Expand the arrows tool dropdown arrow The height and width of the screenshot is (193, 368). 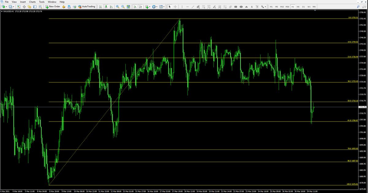265,6
